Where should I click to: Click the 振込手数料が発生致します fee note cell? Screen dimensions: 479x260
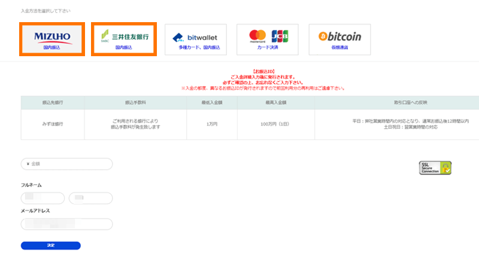[135, 124]
